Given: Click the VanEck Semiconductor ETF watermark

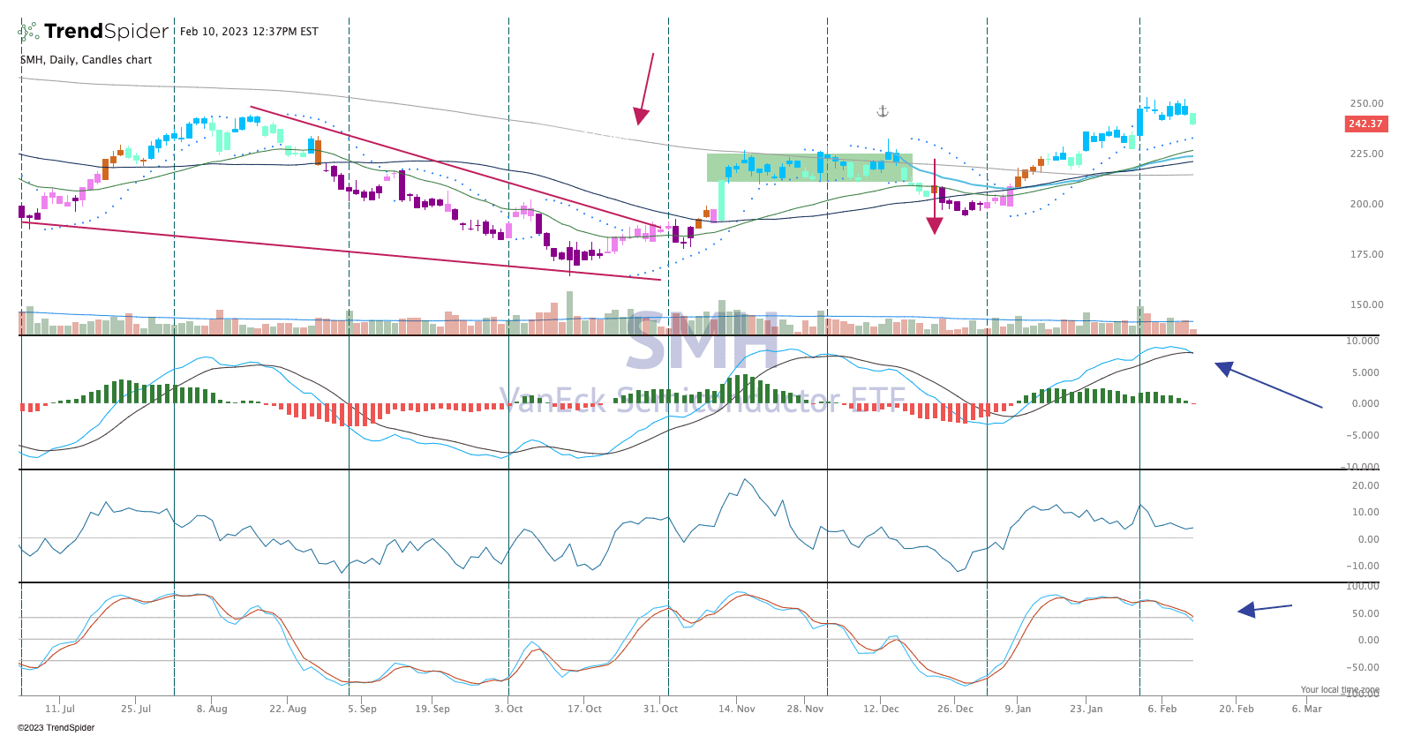Looking at the screenshot, I should [x=703, y=401].
